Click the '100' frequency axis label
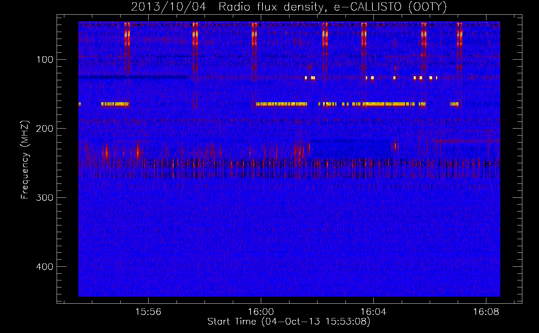539x333 pixels. (x=45, y=60)
